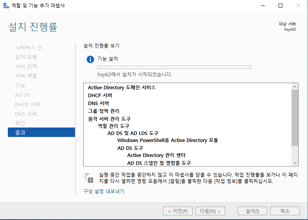Click the 다음(N) button
Screen dimensions: 308x220
210,211
